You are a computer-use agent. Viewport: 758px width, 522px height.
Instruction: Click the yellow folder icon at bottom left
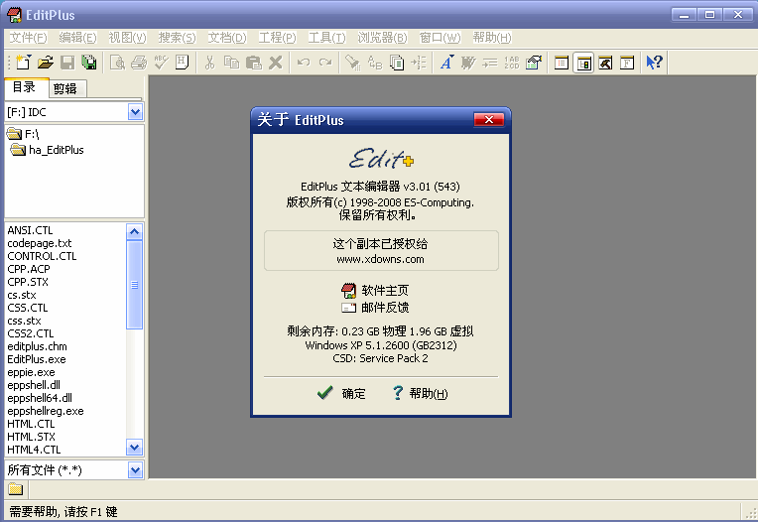coord(16,489)
